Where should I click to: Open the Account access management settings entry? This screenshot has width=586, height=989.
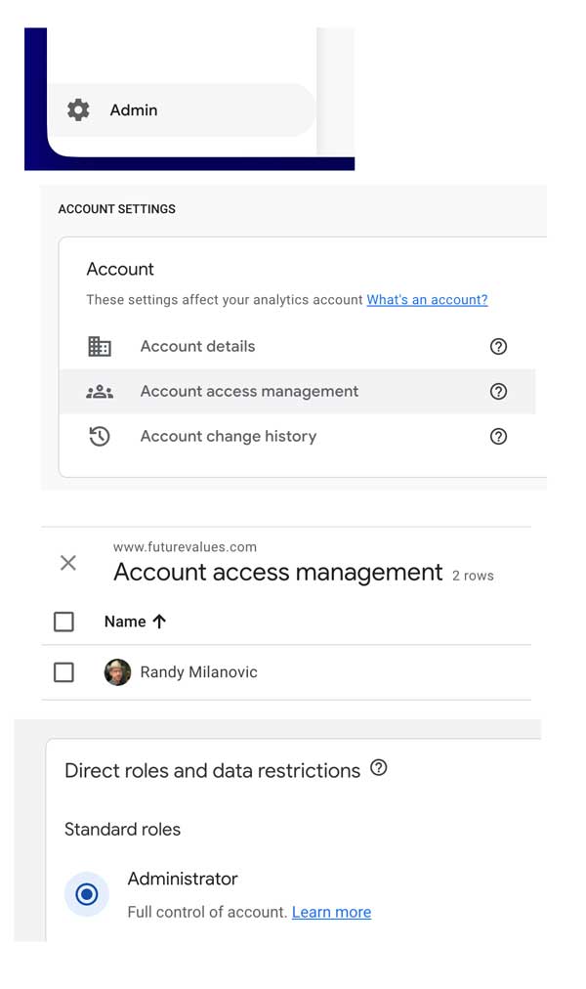coord(249,391)
